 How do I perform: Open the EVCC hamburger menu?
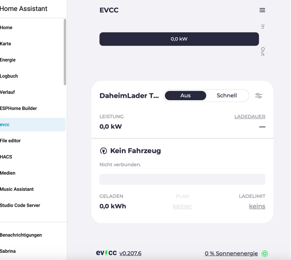[x=262, y=10]
